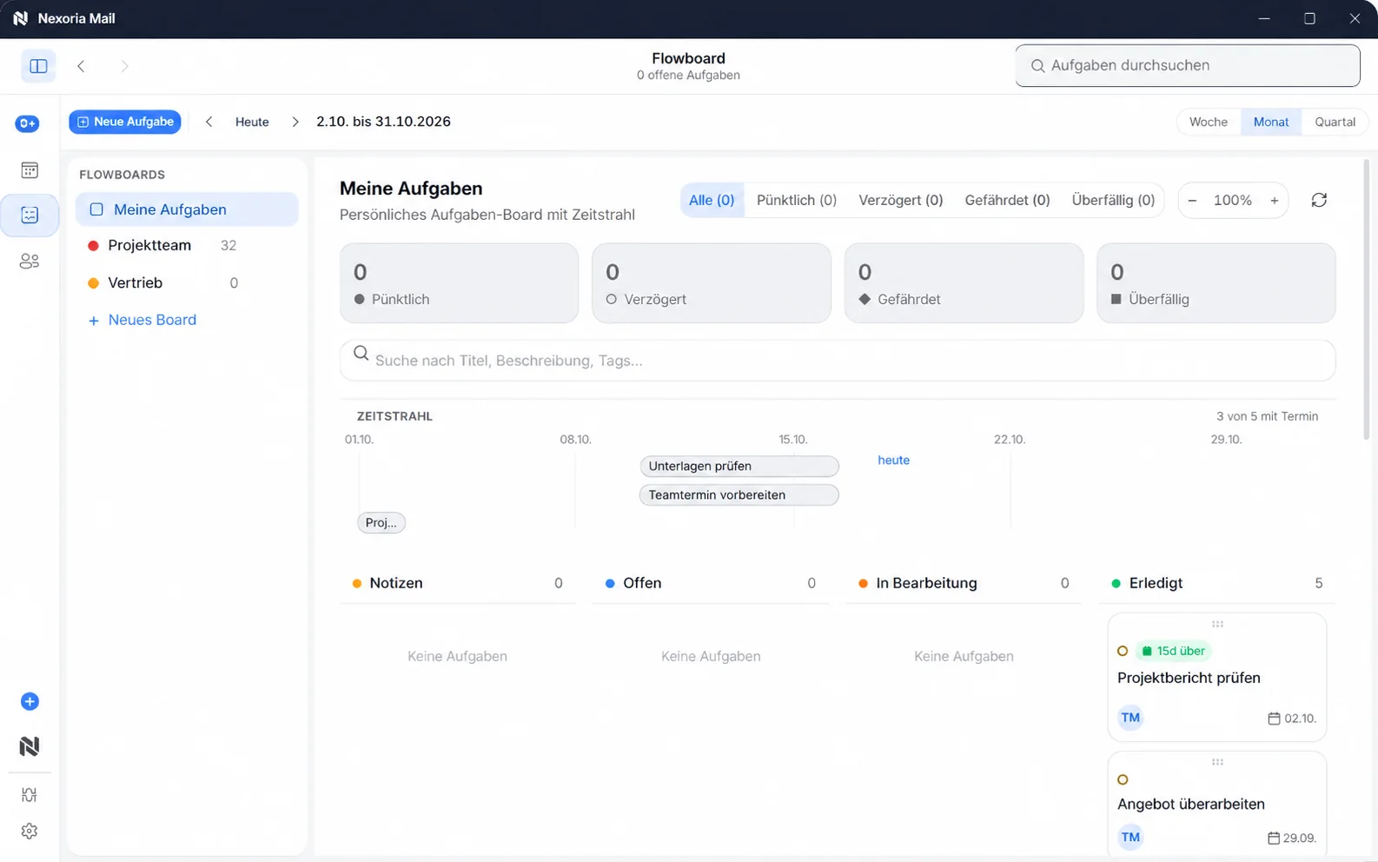Click the Notizen column header
The height and width of the screenshot is (862, 1378).
tap(458, 583)
